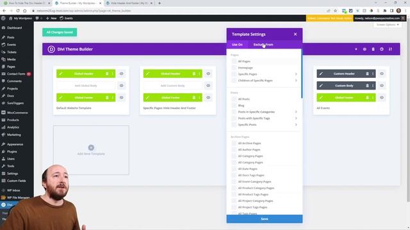Expand Children of Specific Pages chevron
Image resolution: width=410 pixels, height=230 pixels.
(x=296, y=80)
